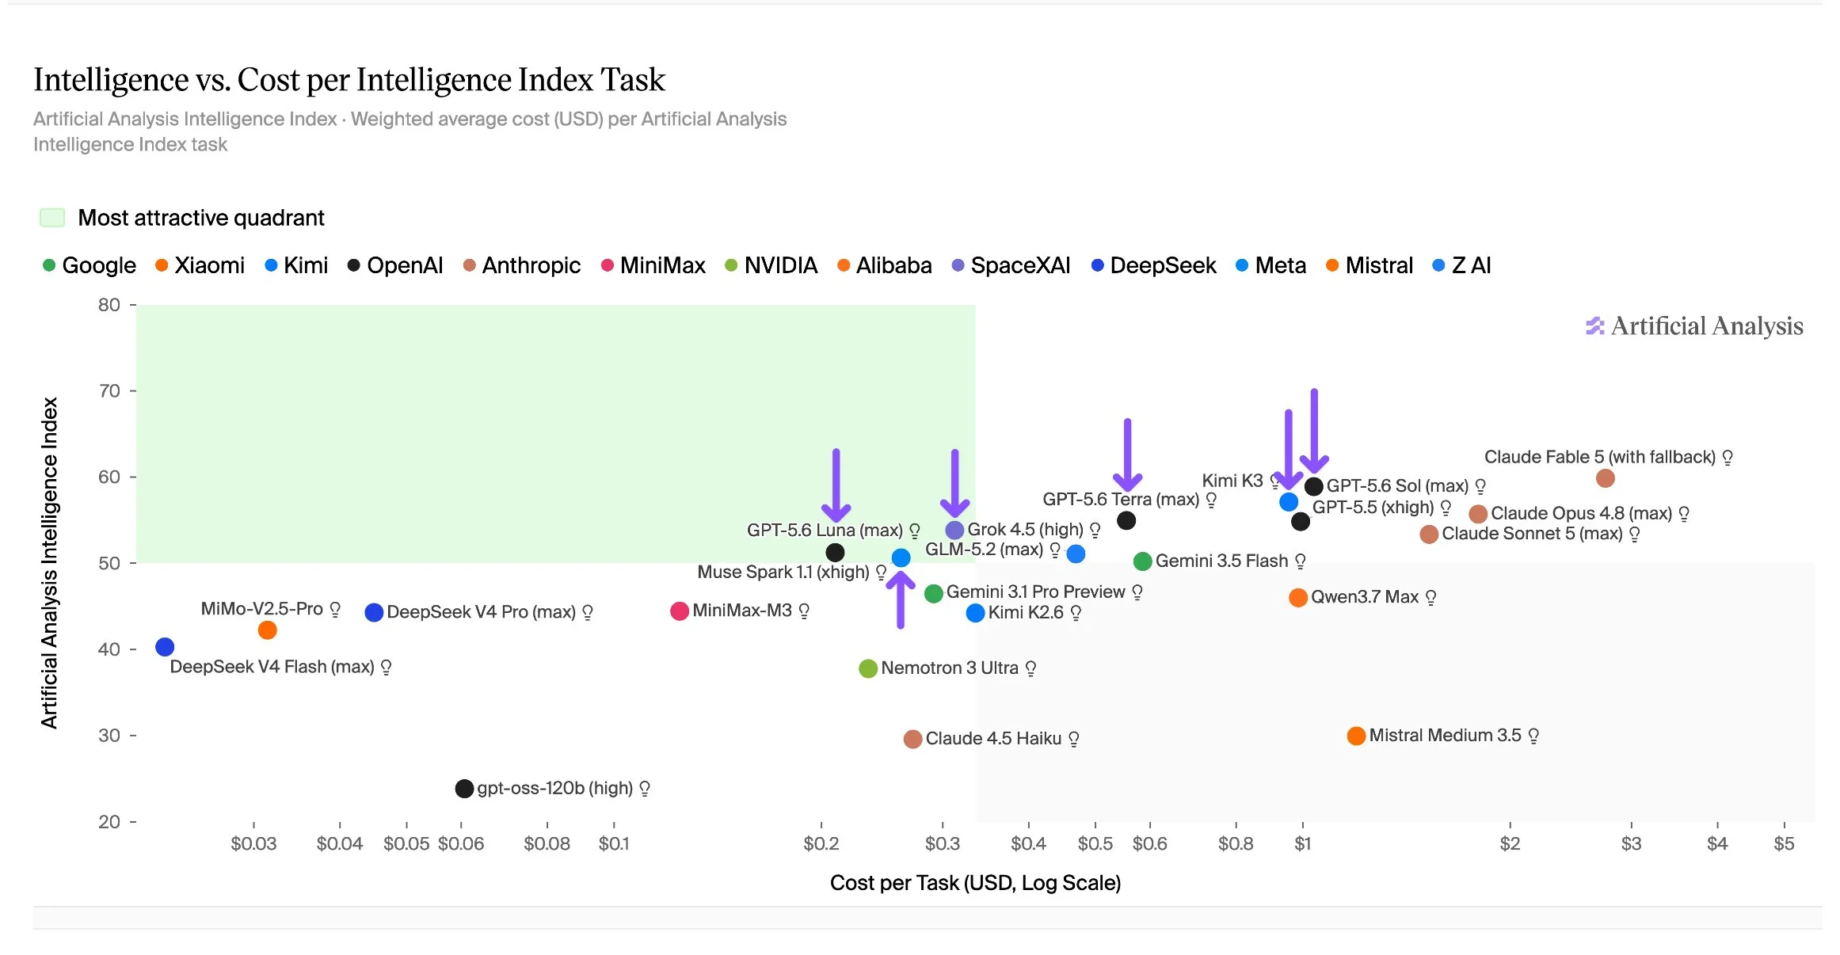Toggle the OpenAI legend entry
Image resolution: width=1840 pixels, height=955 pixels.
pos(395,265)
